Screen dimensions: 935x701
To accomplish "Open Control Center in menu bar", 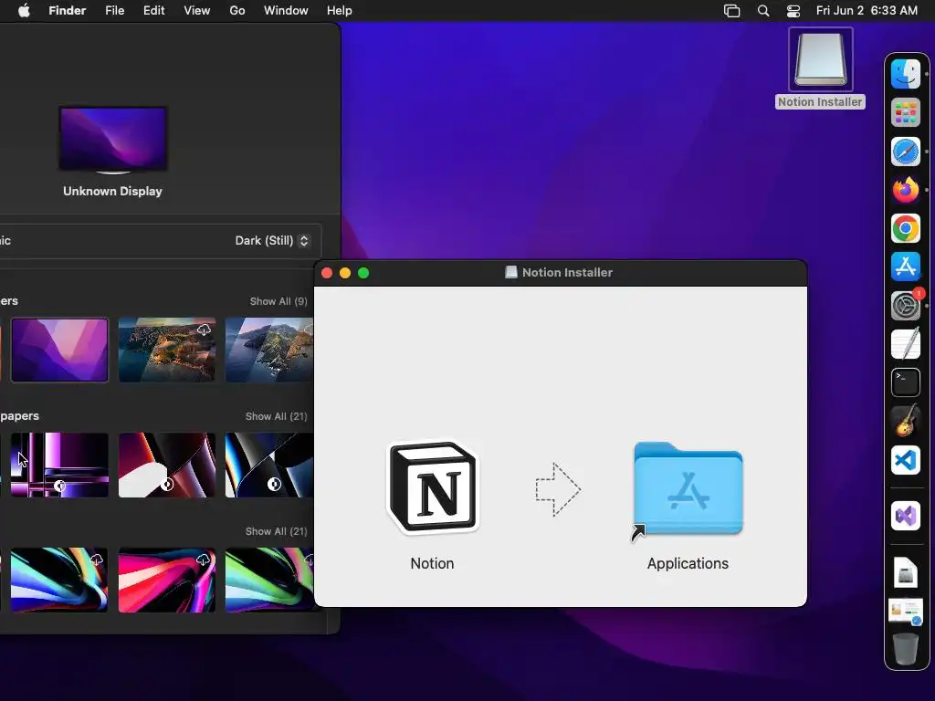I will [793, 11].
